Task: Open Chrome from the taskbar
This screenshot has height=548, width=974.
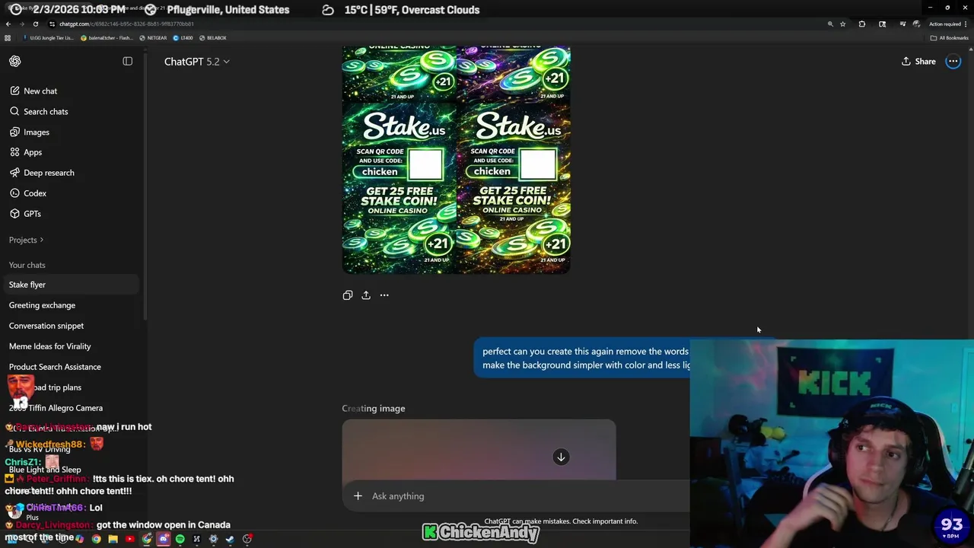Action: coord(97,539)
